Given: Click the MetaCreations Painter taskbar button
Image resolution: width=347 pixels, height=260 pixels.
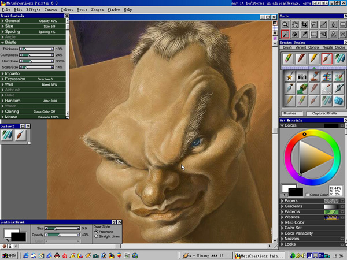Looking at the screenshot, I should pyautogui.click(x=260, y=256).
